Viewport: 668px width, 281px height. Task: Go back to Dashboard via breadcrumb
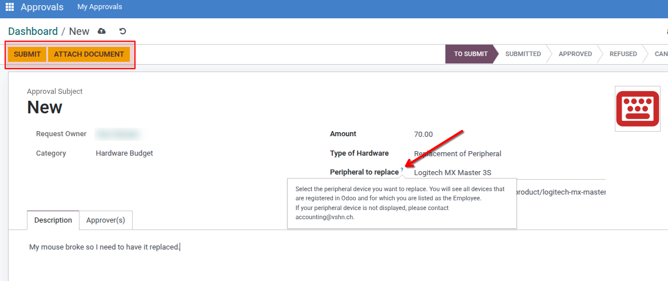33,31
